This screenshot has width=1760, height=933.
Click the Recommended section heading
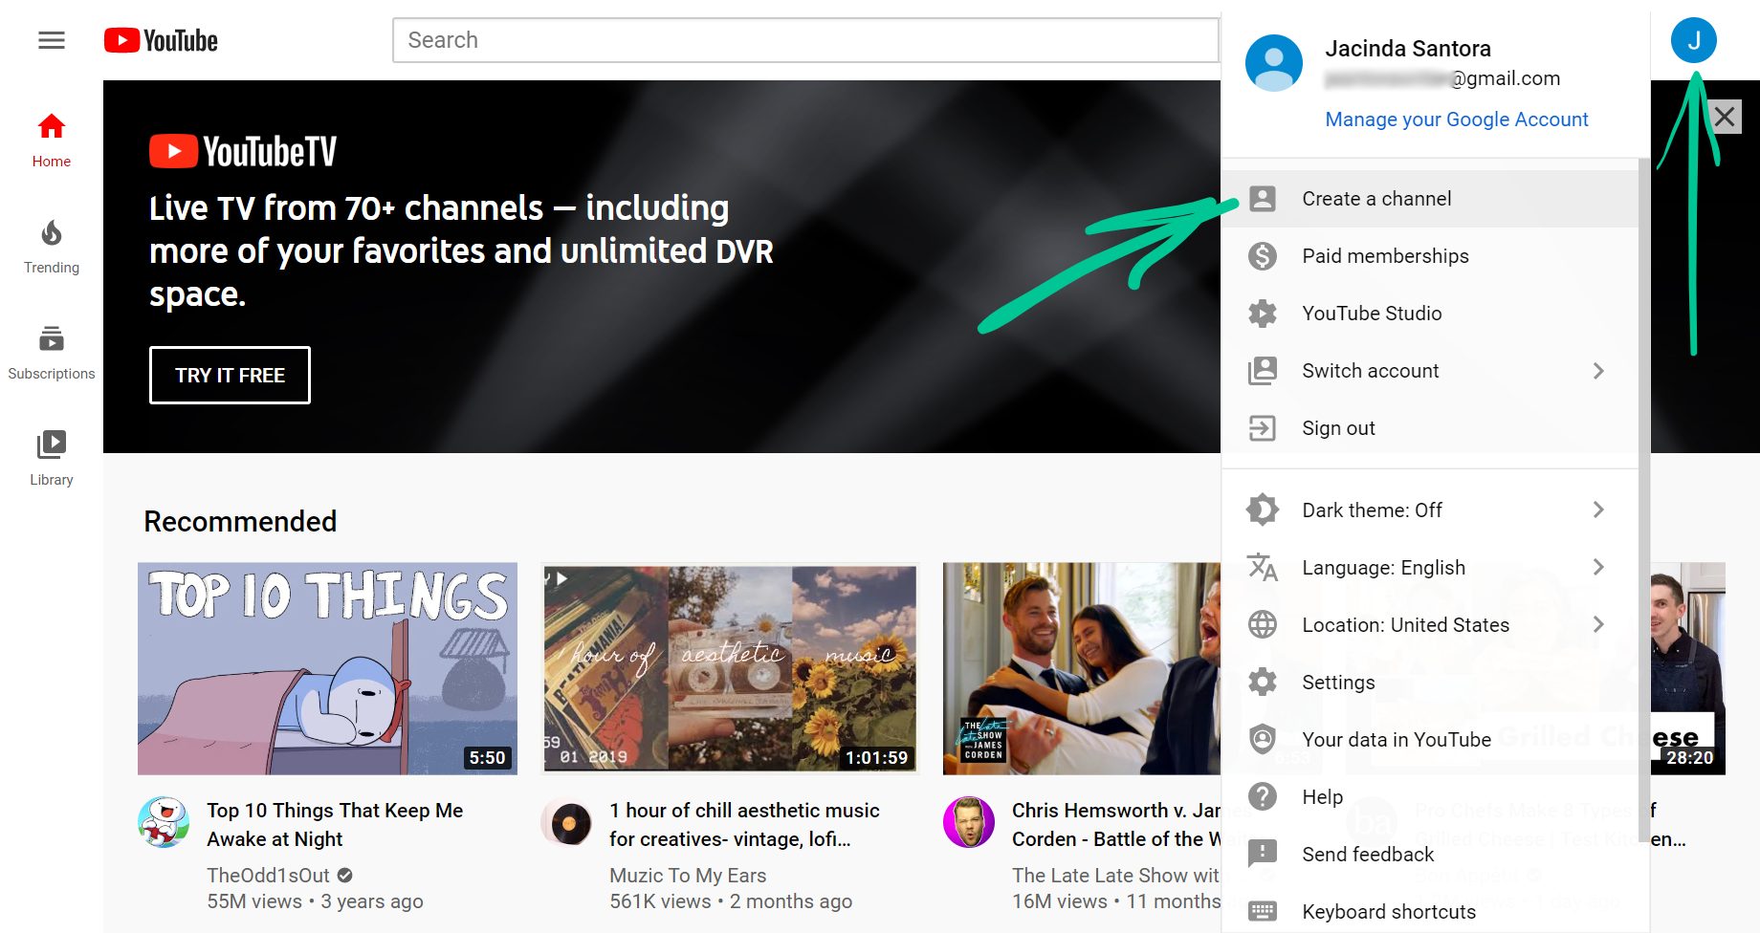coord(240,521)
